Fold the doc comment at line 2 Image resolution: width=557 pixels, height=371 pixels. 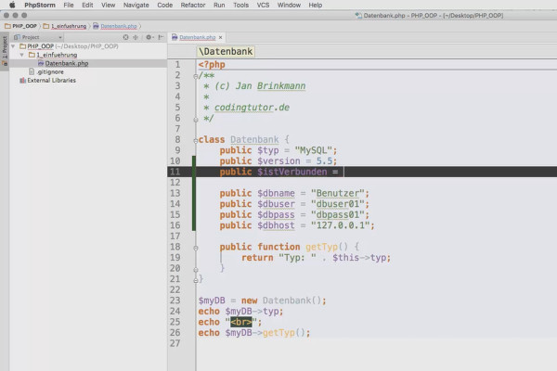pos(195,76)
